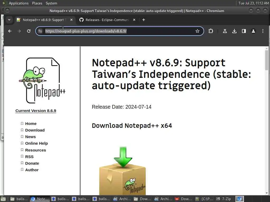This screenshot has width=270, height=202.
Task: Open the Places menu
Action: point(37,3)
